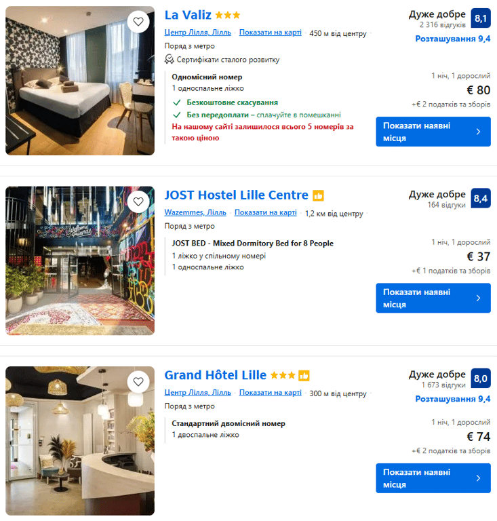Open the La Valiz hotel title link
The height and width of the screenshot is (521, 497).
pyautogui.click(x=188, y=15)
